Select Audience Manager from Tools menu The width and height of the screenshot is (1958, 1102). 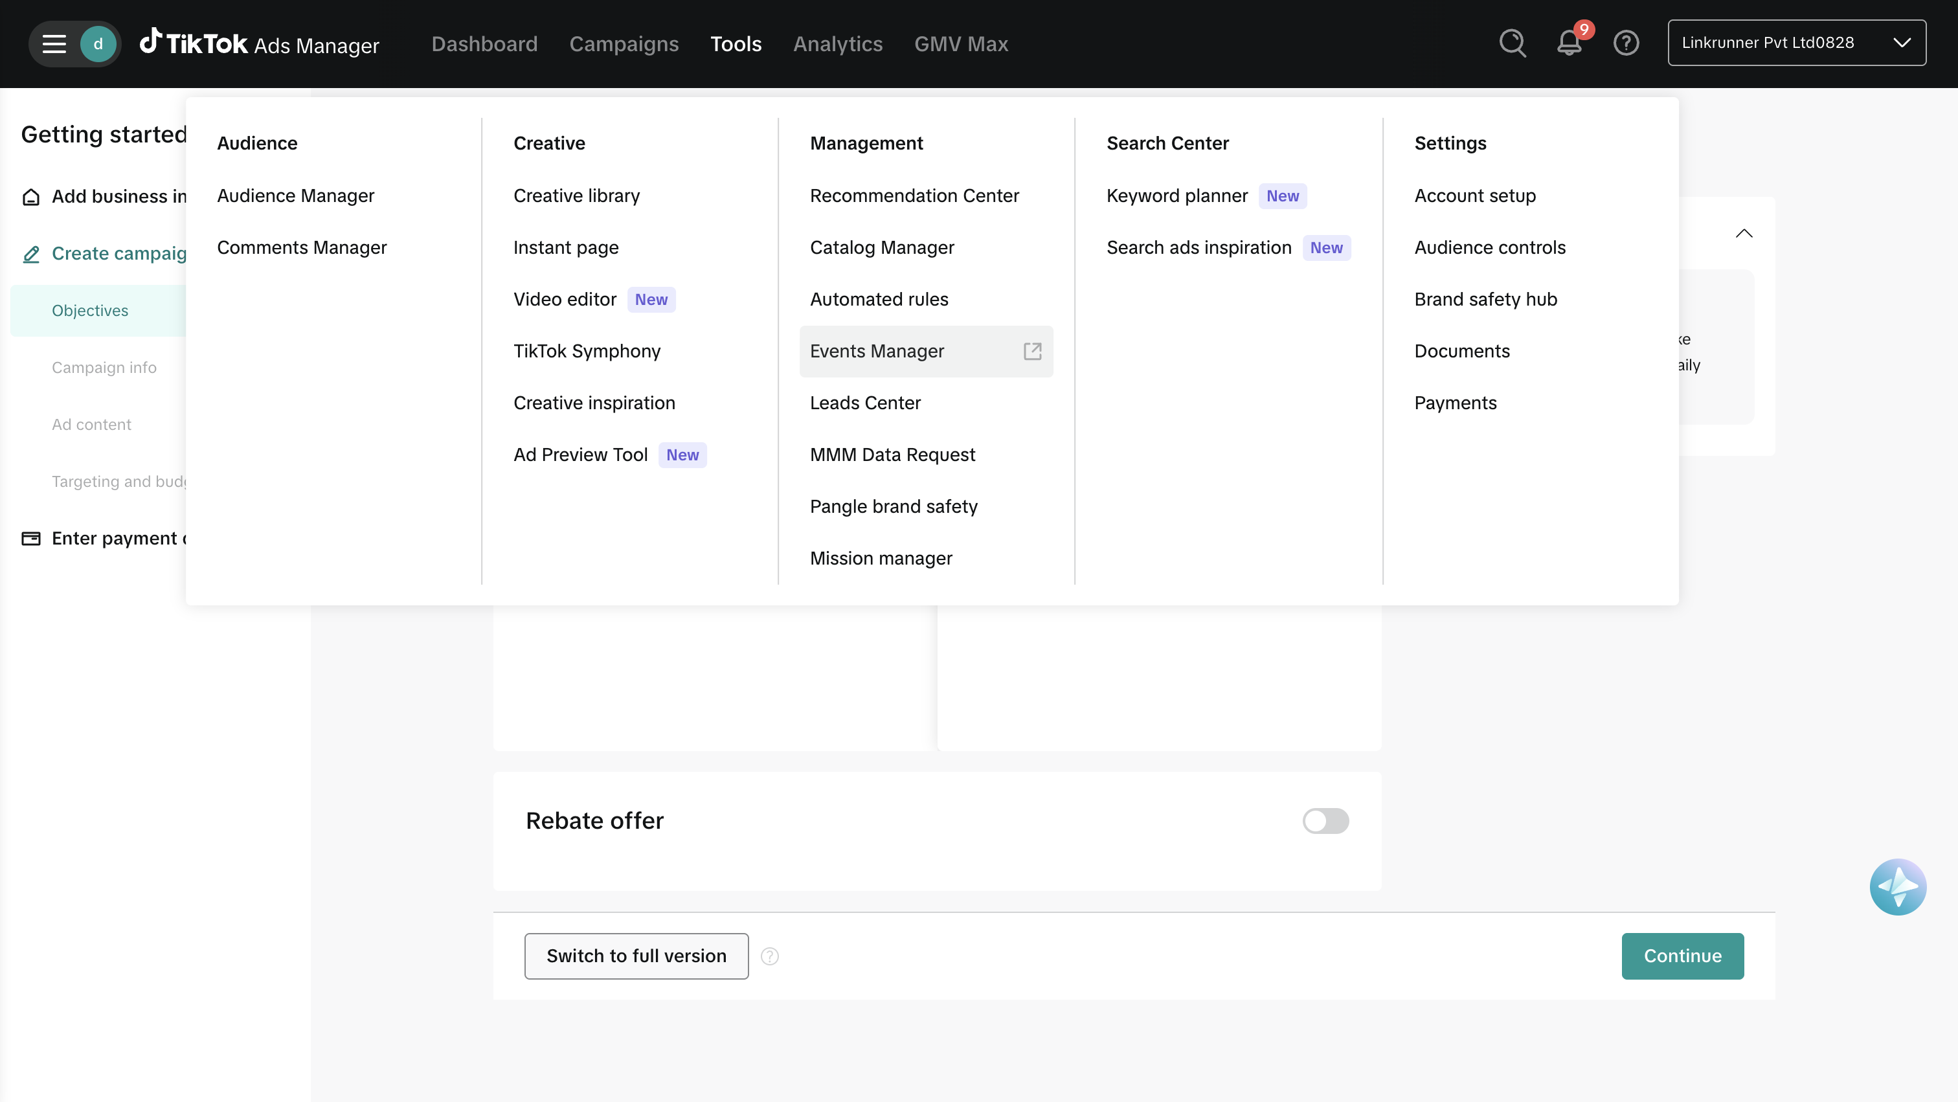296,196
